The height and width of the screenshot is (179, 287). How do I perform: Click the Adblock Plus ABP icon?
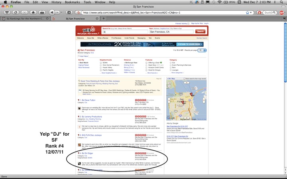click(x=281, y=13)
